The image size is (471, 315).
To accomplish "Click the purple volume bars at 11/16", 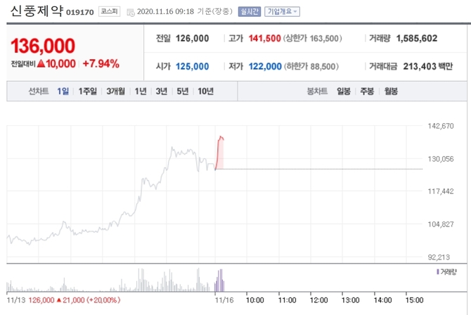I will point(220,281).
